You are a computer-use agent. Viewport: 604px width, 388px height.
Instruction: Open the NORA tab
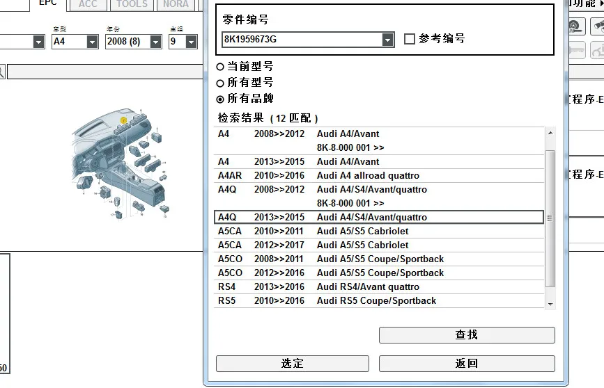pos(176,5)
